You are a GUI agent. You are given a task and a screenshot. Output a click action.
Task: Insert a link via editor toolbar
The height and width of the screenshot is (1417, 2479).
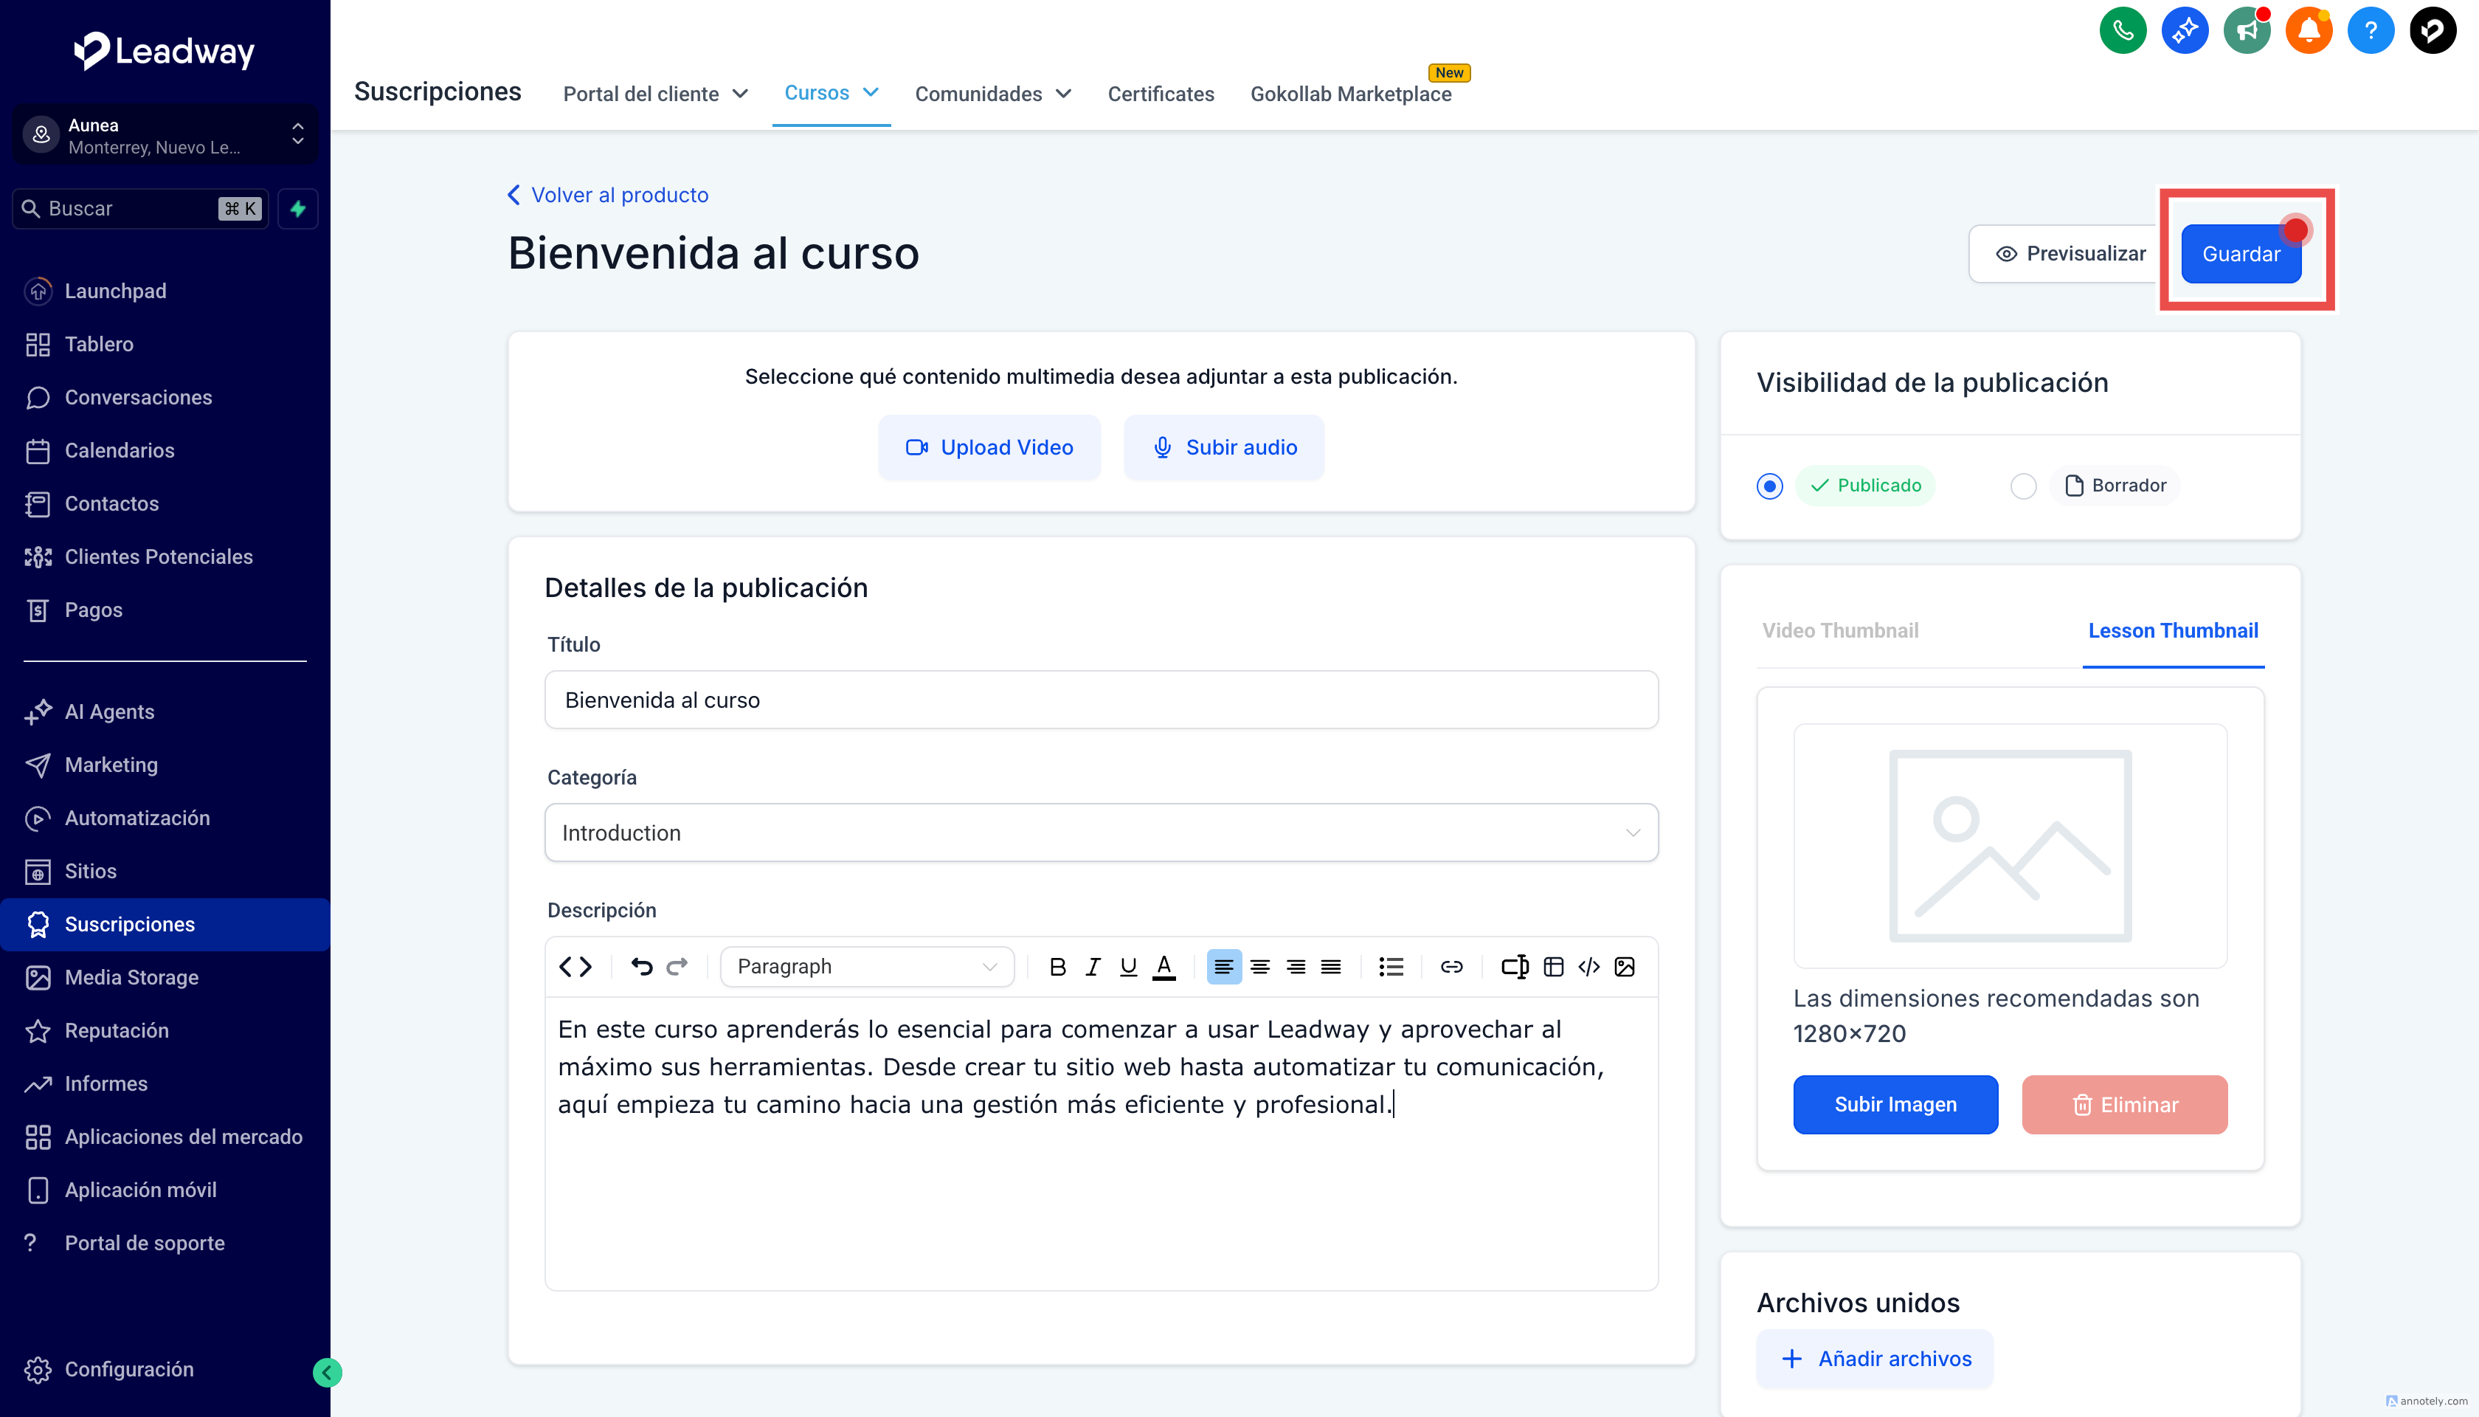pyautogui.click(x=1451, y=966)
